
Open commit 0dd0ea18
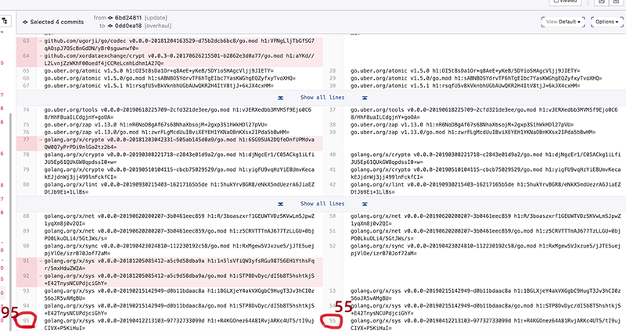[128, 26]
